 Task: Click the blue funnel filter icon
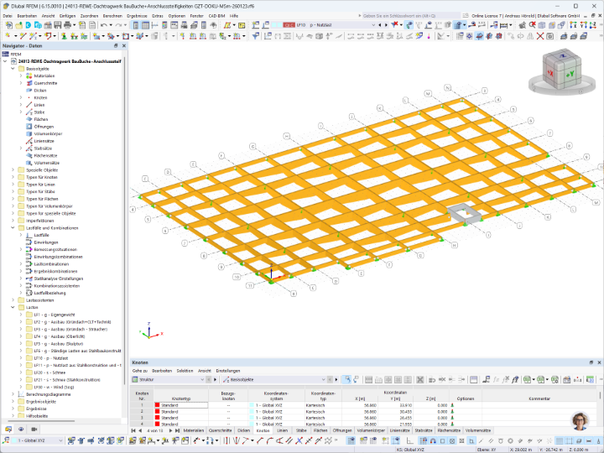255,36
